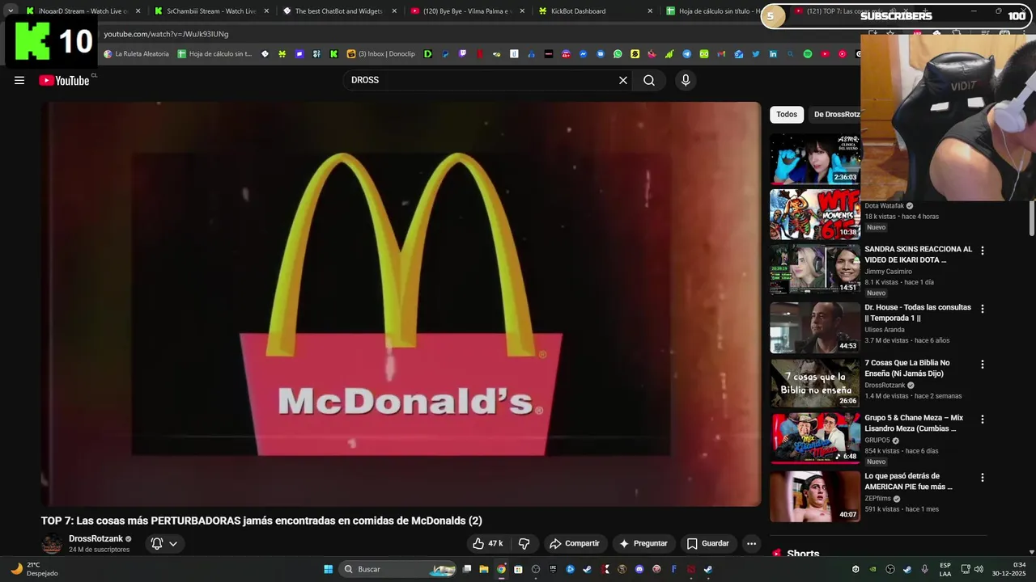Viewport: 1036px width, 582px height.
Task: Select the Todos filter chip
Action: (787, 114)
